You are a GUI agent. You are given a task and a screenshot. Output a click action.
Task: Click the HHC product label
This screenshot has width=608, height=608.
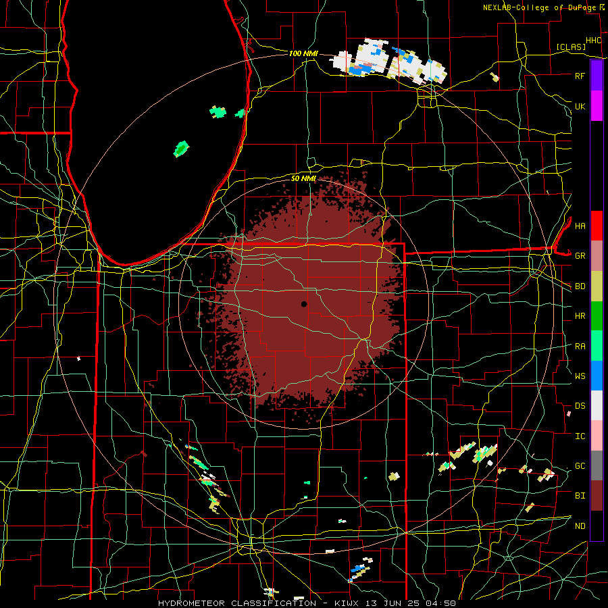coord(593,41)
